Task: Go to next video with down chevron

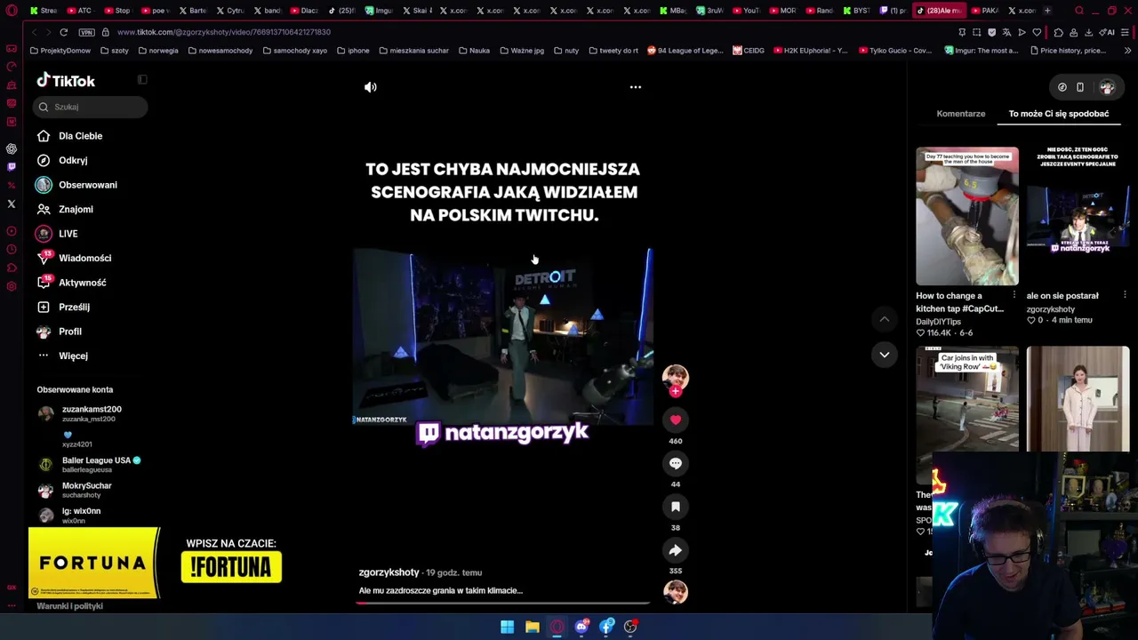Action: tap(885, 355)
